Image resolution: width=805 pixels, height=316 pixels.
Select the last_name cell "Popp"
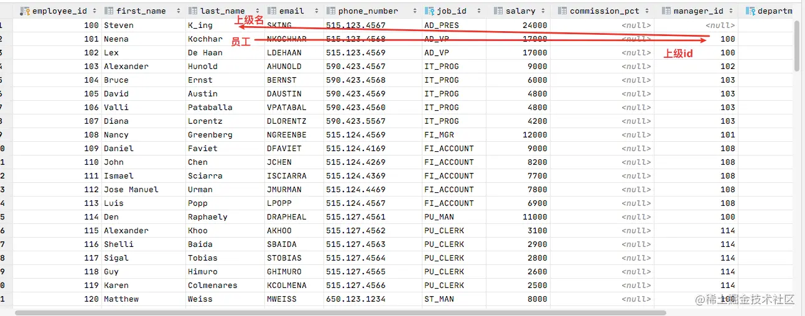(198, 203)
